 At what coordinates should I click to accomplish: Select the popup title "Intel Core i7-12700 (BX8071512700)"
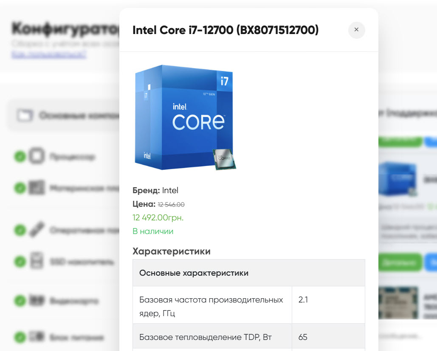coord(226,30)
